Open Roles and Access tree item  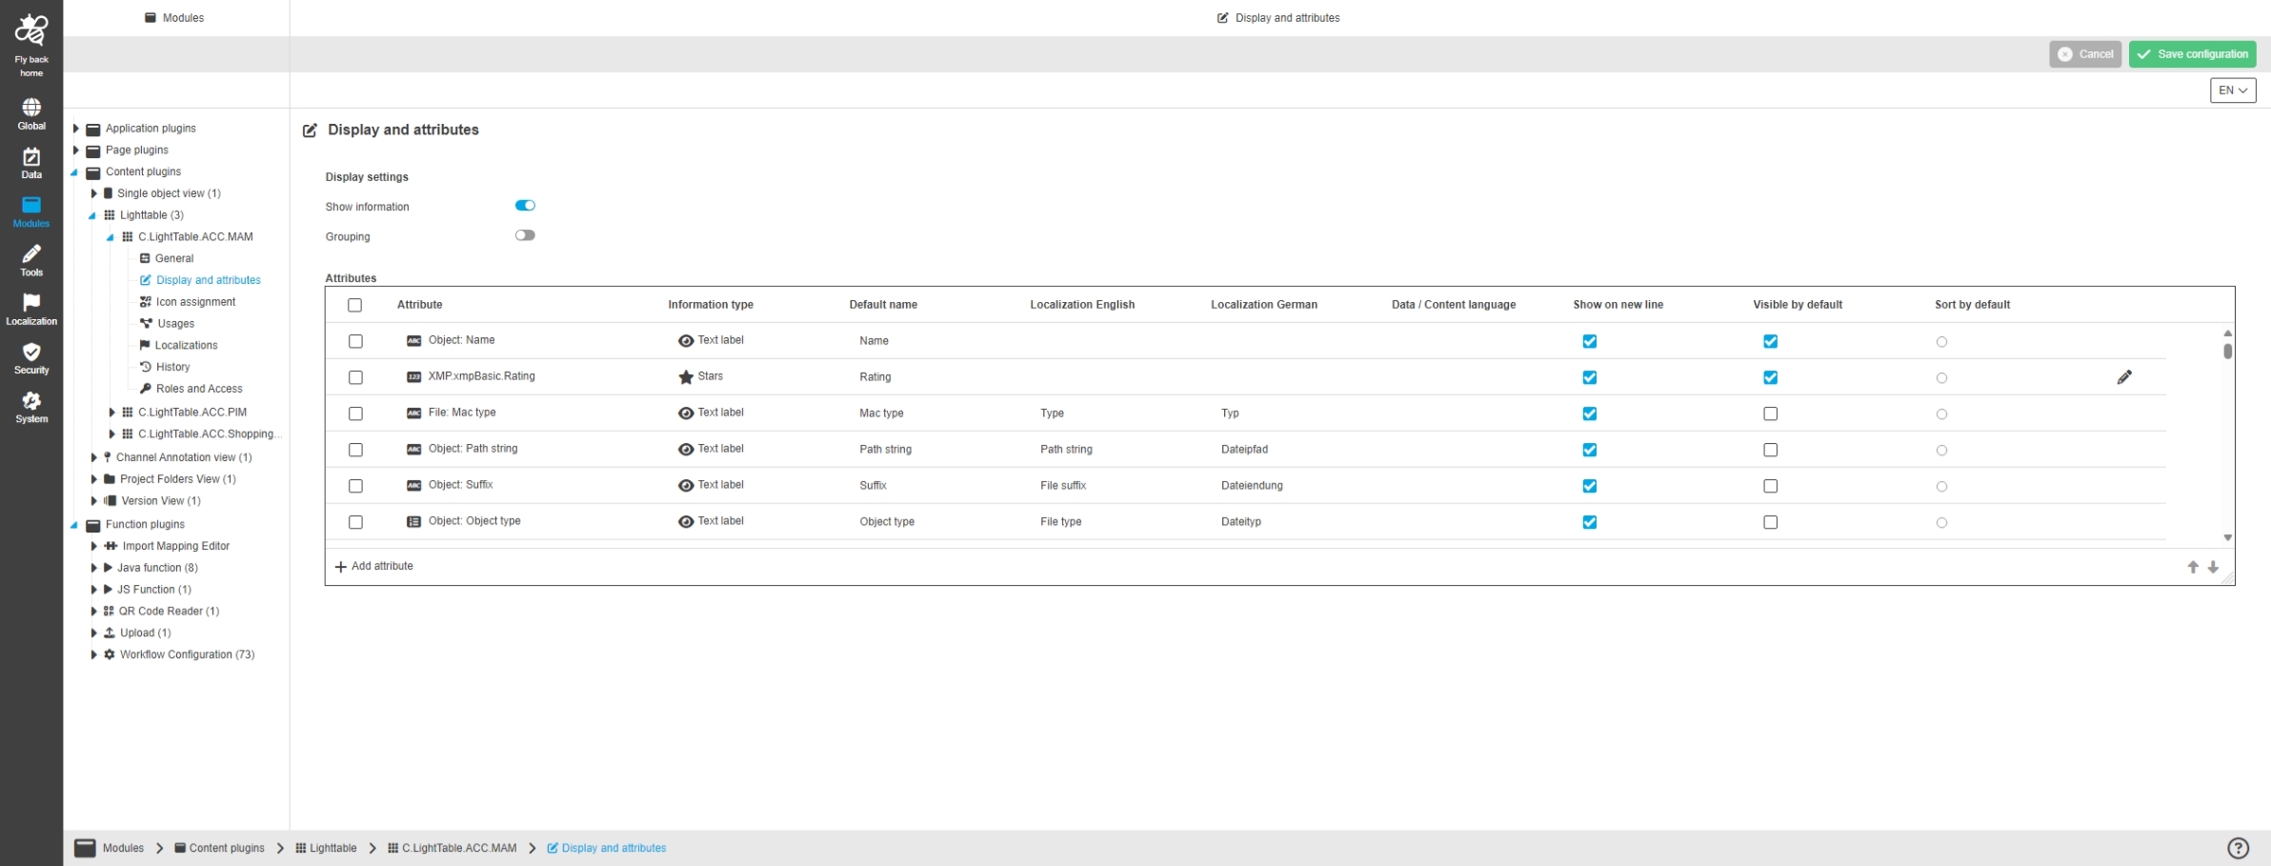[199, 389]
